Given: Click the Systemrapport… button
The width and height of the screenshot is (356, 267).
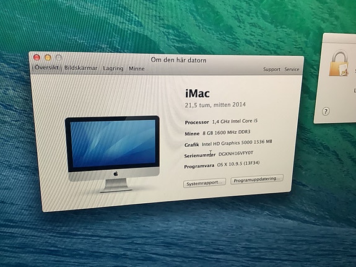Looking at the screenshot, I should click(204, 183).
